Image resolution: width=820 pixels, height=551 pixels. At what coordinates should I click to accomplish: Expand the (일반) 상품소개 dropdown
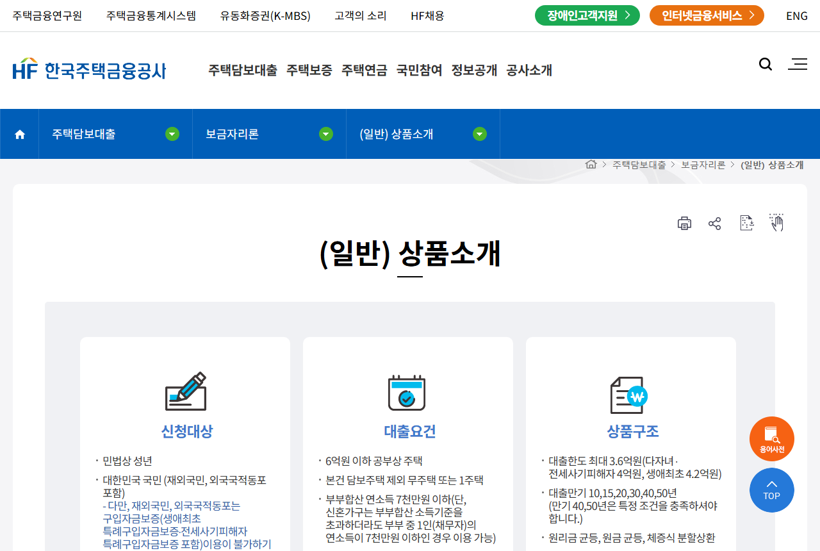pyautogui.click(x=480, y=134)
